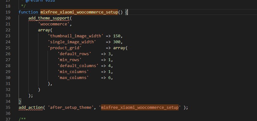Click the value 4 for default_columns
This screenshot has width=257, height=121.
(110, 66)
